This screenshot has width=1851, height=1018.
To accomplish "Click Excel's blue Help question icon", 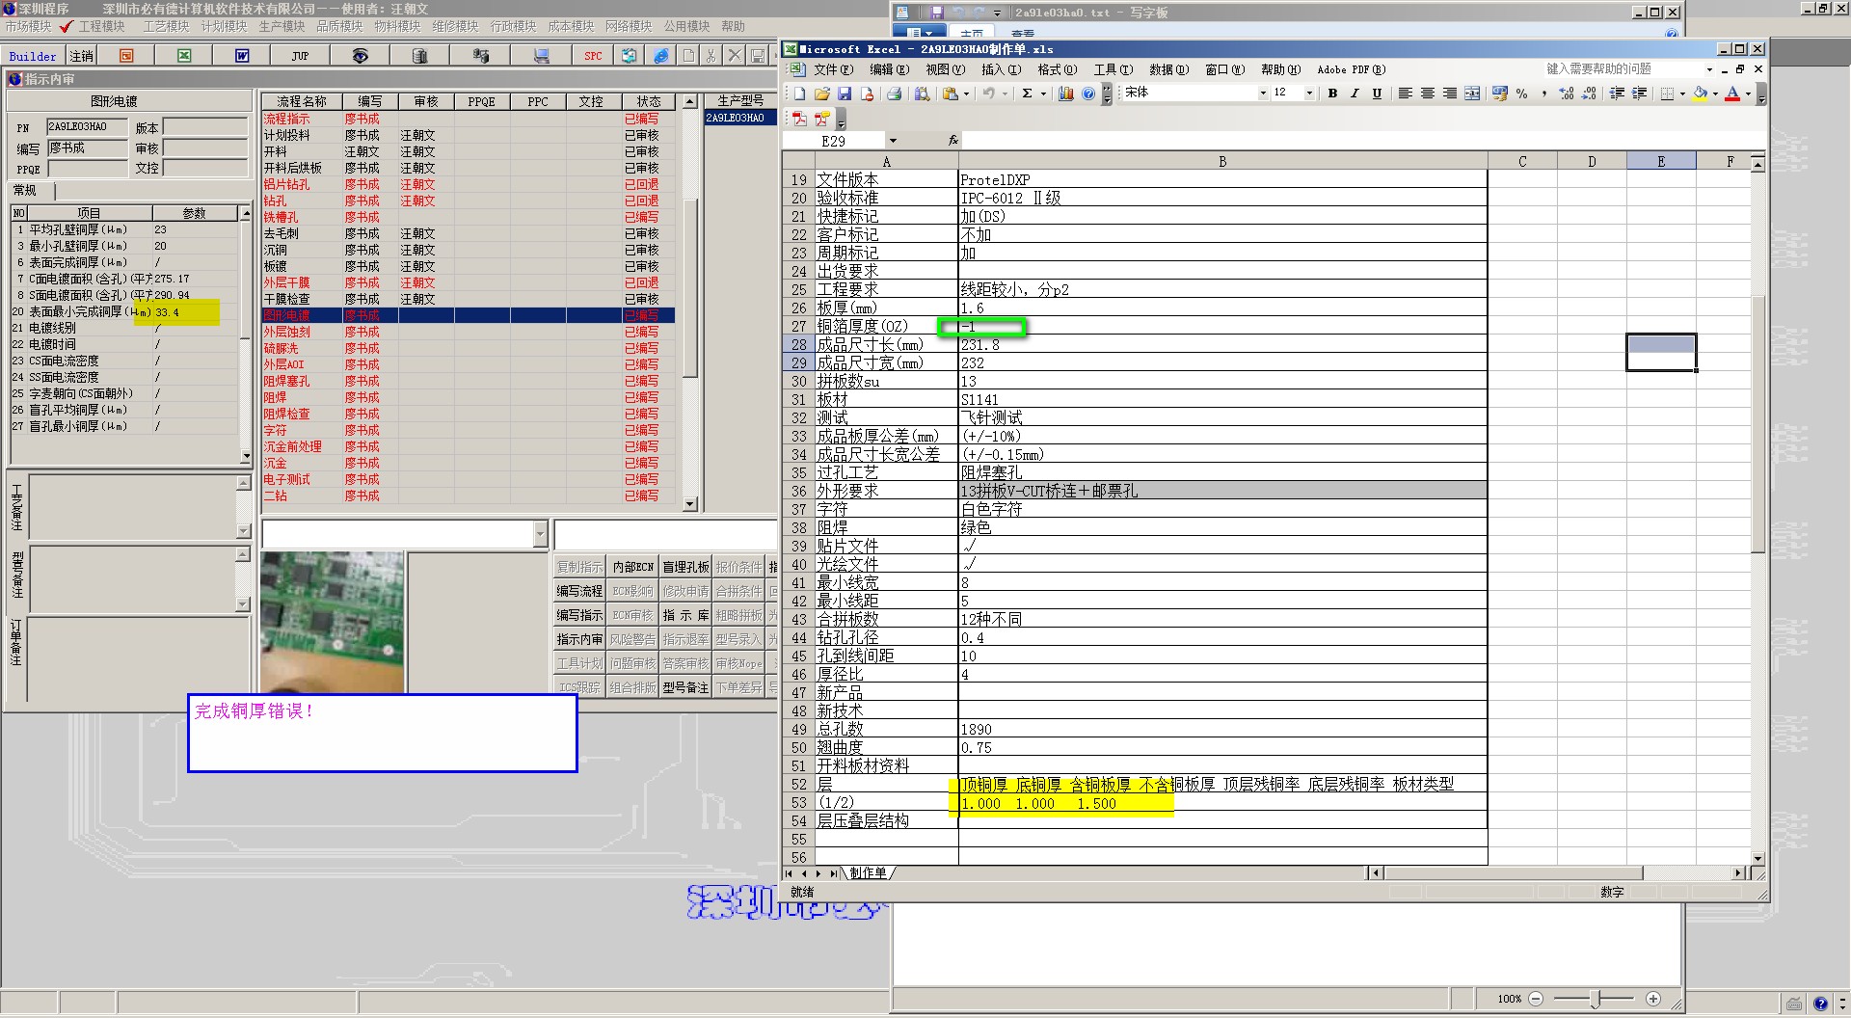I will (1088, 94).
